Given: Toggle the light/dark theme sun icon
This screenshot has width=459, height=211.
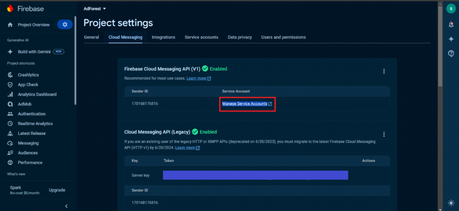Looking at the screenshot, I should point(451,203).
